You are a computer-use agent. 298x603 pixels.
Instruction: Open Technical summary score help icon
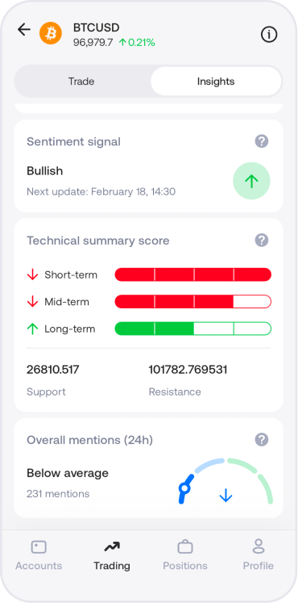click(x=262, y=241)
